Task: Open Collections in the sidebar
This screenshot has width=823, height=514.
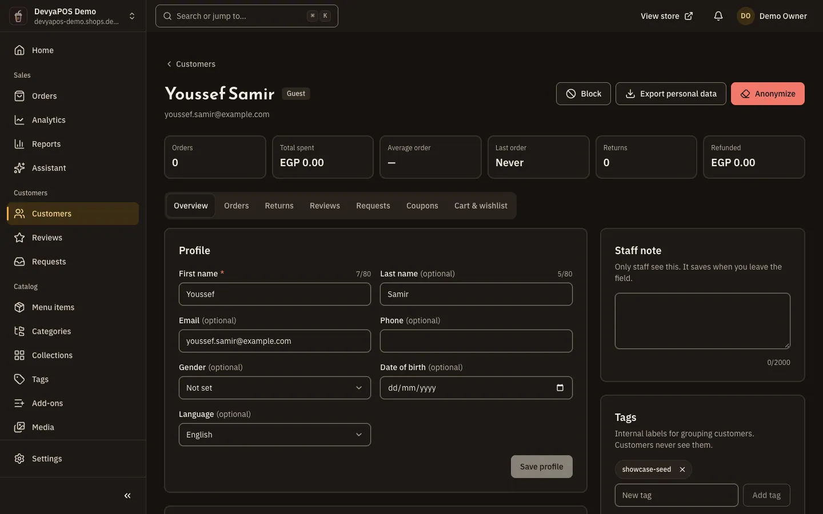Action: coord(73,355)
